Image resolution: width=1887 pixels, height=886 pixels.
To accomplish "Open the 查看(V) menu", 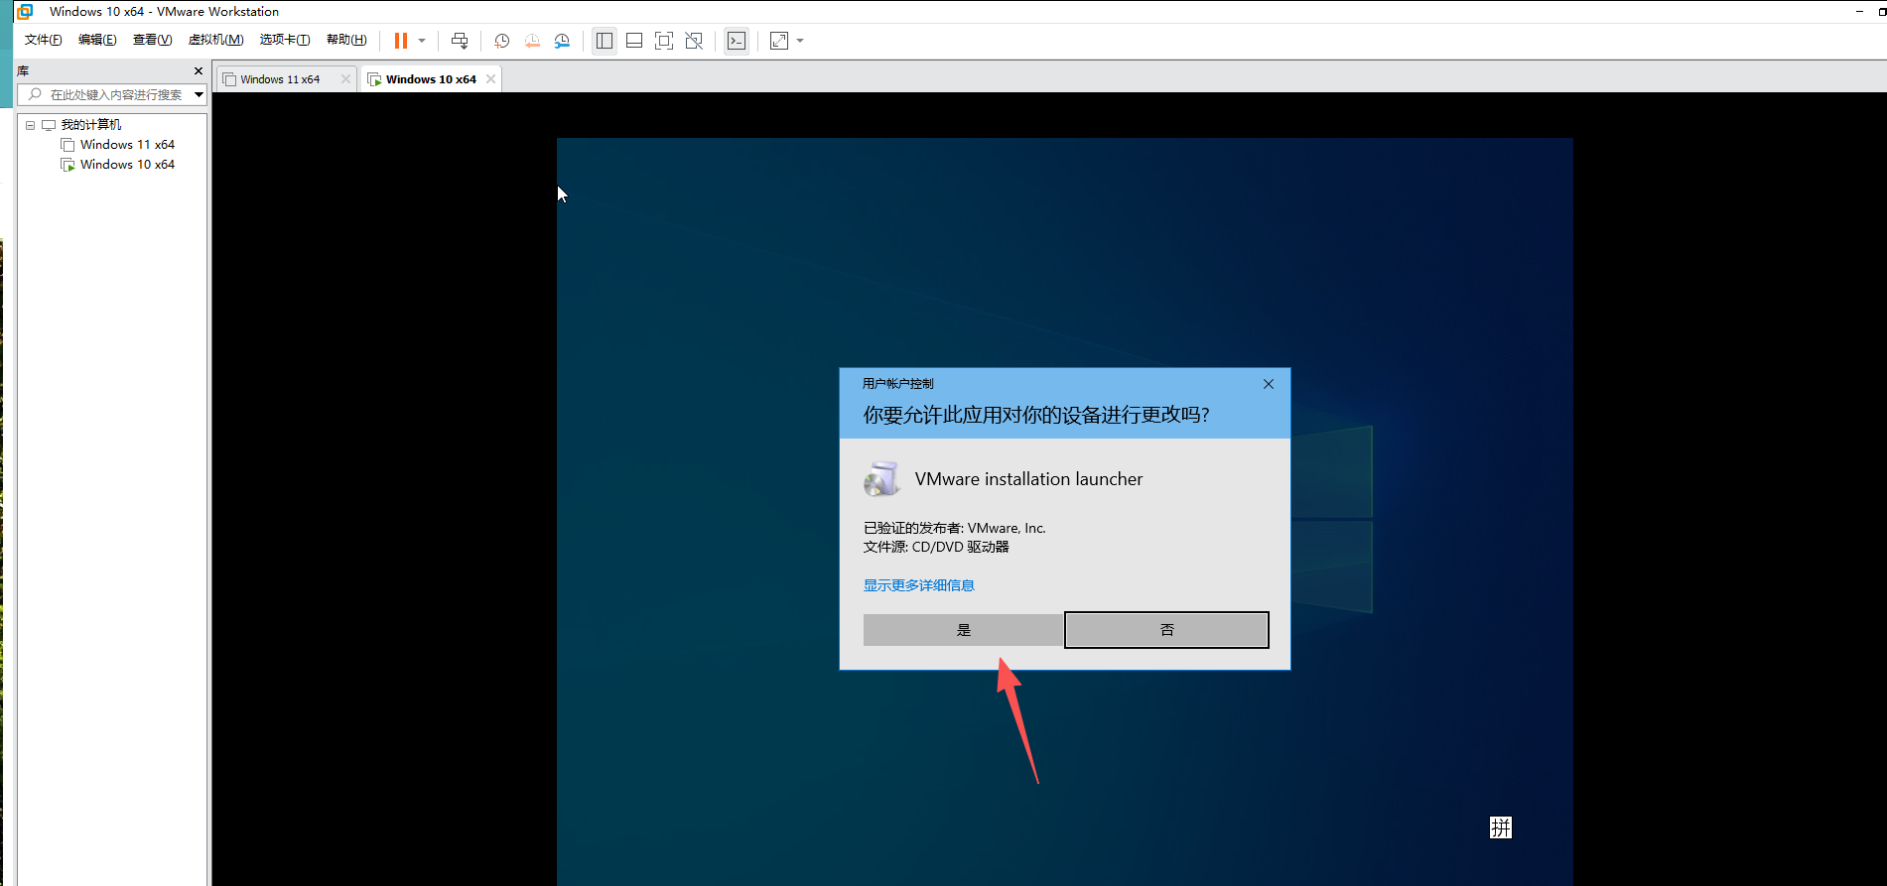I will point(153,40).
